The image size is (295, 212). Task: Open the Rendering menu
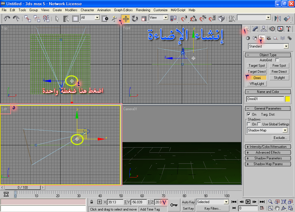(x=143, y=10)
